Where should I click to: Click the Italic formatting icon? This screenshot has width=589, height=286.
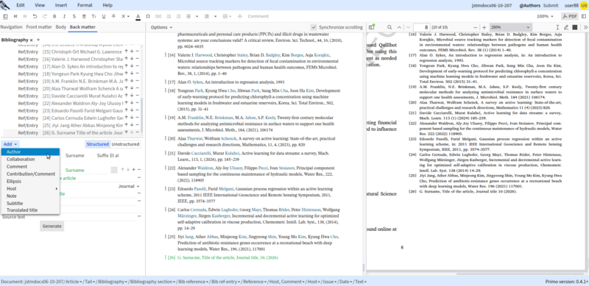[64, 16]
